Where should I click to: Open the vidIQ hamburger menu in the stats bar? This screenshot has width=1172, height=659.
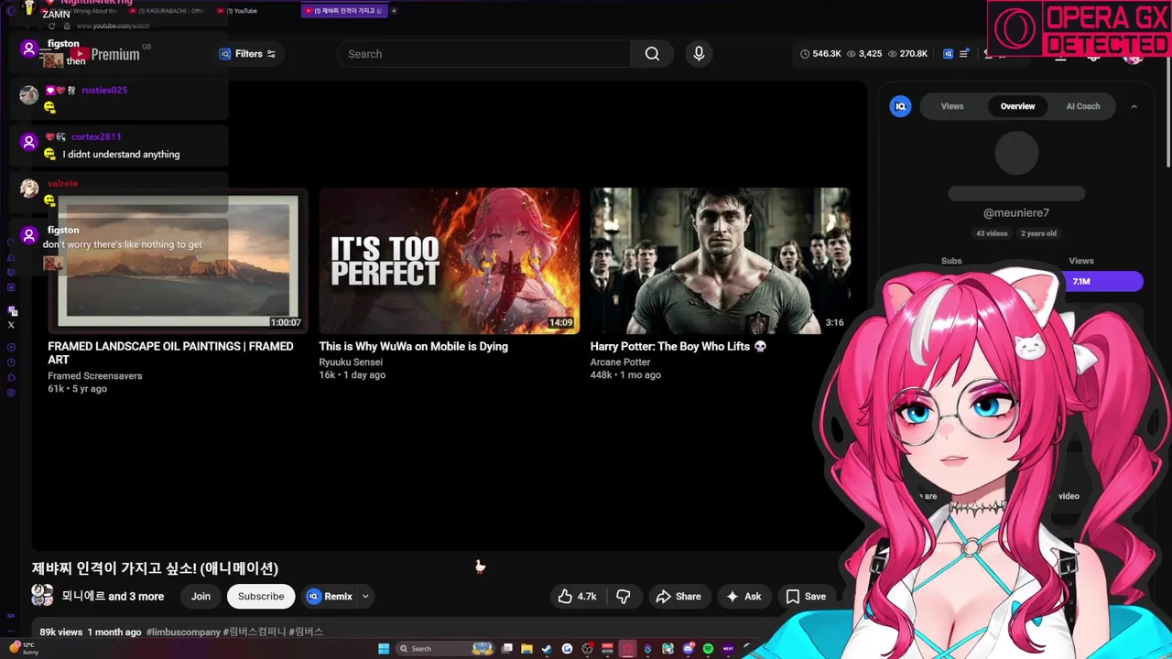[963, 54]
